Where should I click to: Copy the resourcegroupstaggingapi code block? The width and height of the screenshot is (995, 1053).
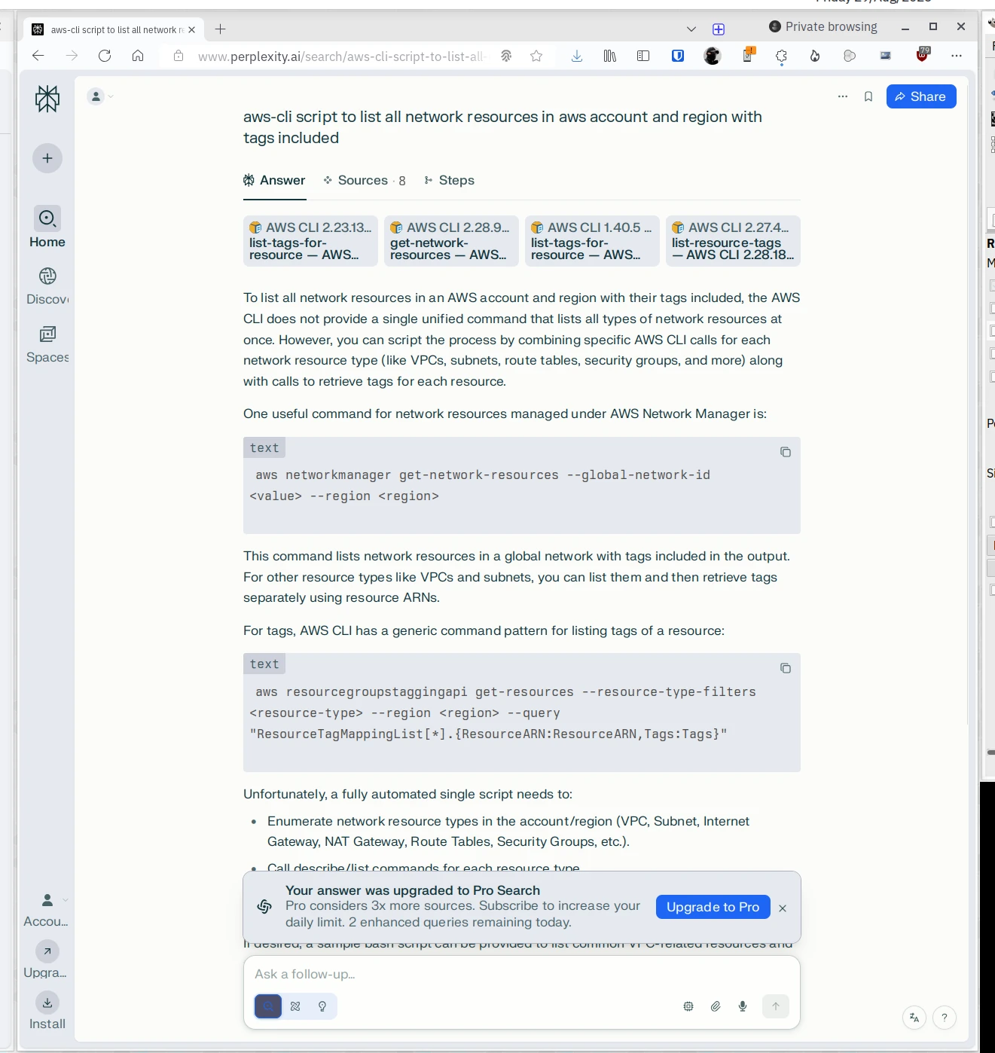click(786, 668)
